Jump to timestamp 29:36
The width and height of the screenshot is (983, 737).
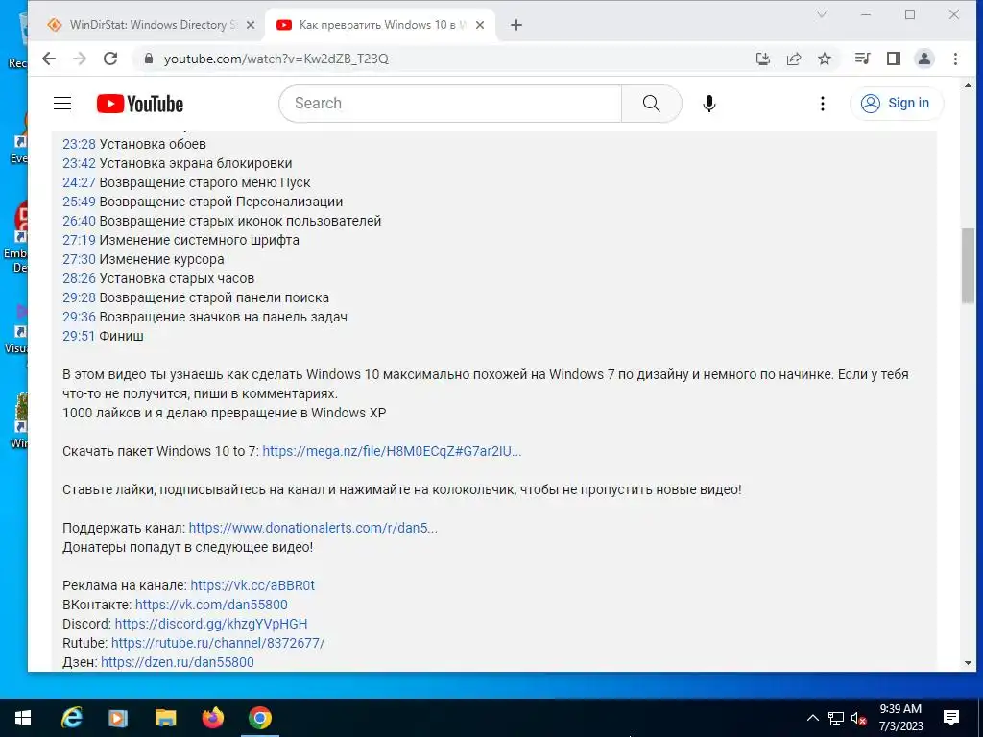click(x=79, y=317)
